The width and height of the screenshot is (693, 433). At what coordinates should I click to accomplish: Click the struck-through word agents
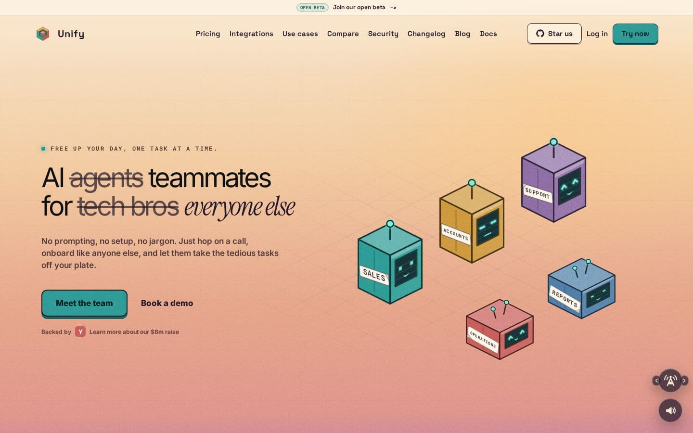pos(106,178)
